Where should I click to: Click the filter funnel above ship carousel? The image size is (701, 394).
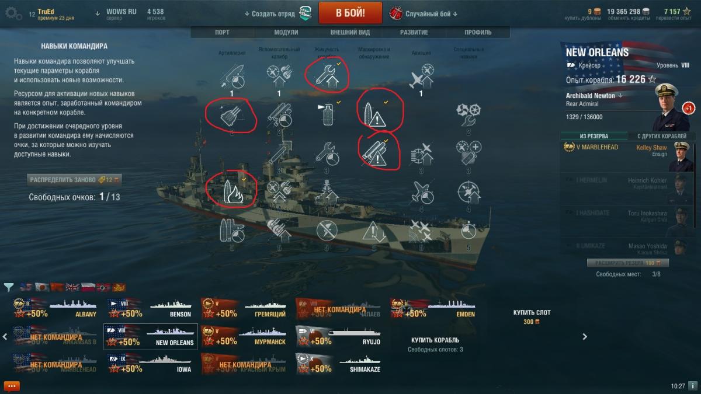[x=9, y=287]
